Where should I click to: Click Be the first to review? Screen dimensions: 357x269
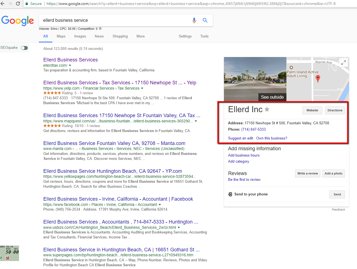[x=244, y=180]
